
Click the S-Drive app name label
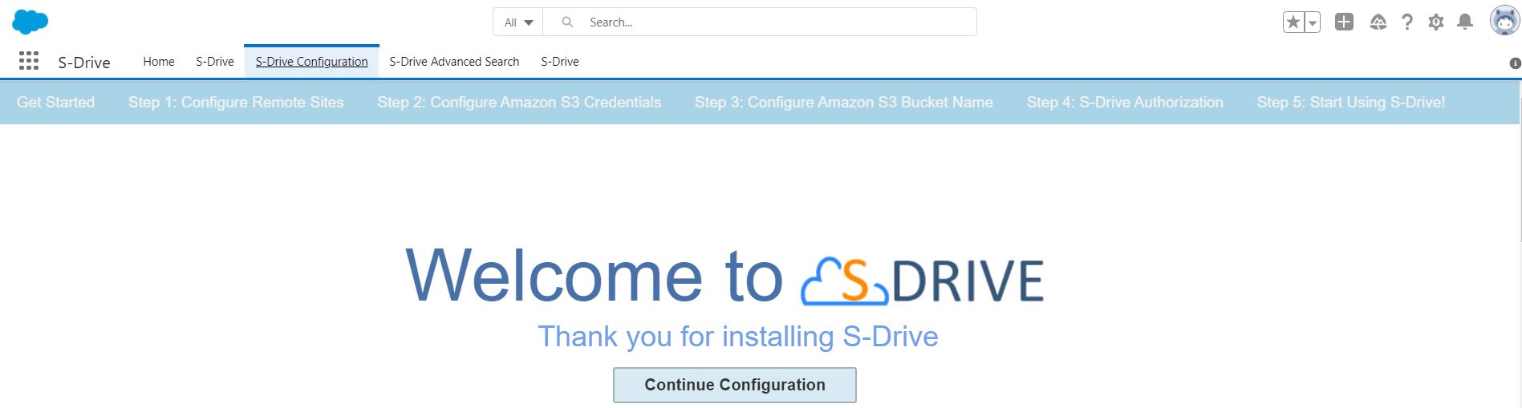tap(84, 62)
